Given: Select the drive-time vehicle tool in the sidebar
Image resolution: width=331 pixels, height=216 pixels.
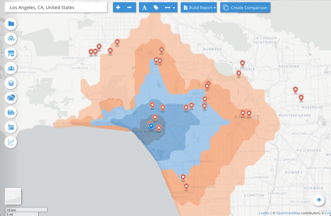Looking at the screenshot, I should coord(11,98).
